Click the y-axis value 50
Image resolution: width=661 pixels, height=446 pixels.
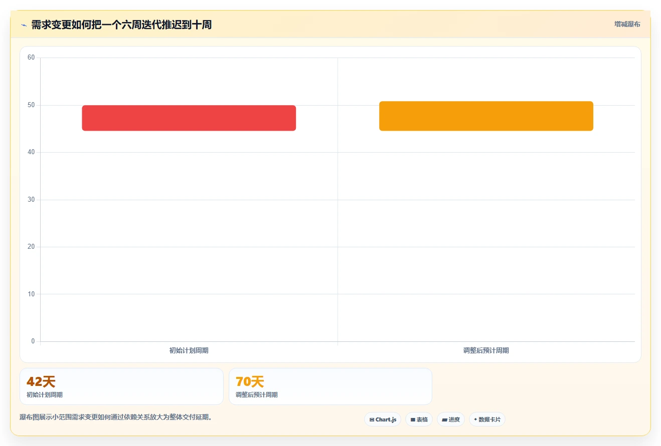31,105
